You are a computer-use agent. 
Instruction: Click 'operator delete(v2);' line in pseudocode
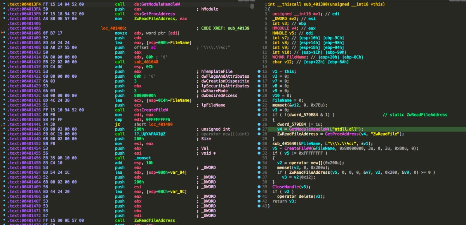click(x=302, y=196)
